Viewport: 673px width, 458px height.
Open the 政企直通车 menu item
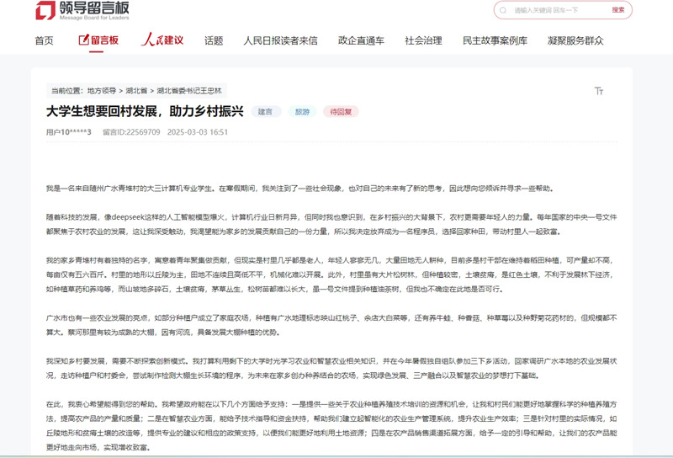362,40
